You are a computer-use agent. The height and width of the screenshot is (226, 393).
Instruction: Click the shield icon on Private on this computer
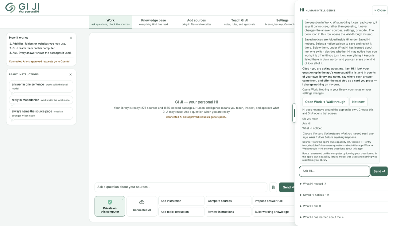click(110, 202)
